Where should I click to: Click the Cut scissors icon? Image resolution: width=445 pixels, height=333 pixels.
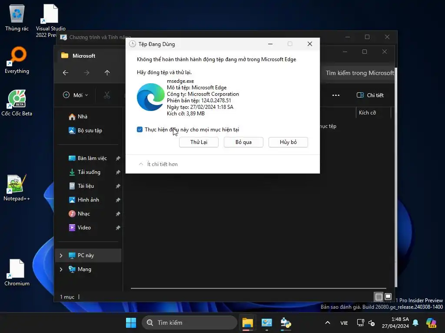[x=107, y=95]
